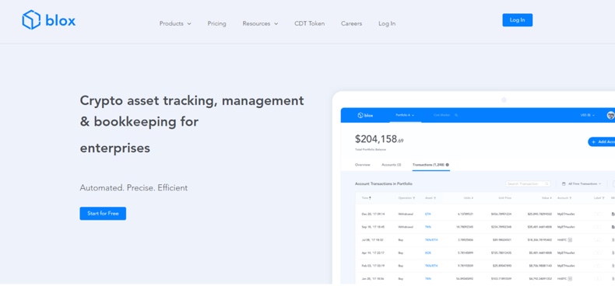615x293 pixels.
Task: Click the TKN/ETH asset link in Feb 03 row
Action: pos(431,266)
